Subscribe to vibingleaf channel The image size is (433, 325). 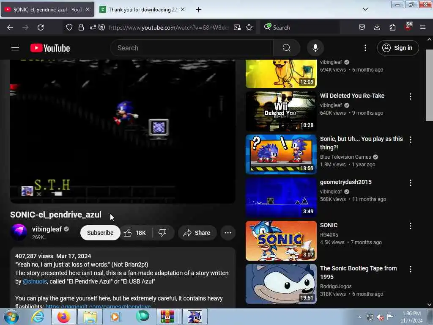[x=100, y=233]
